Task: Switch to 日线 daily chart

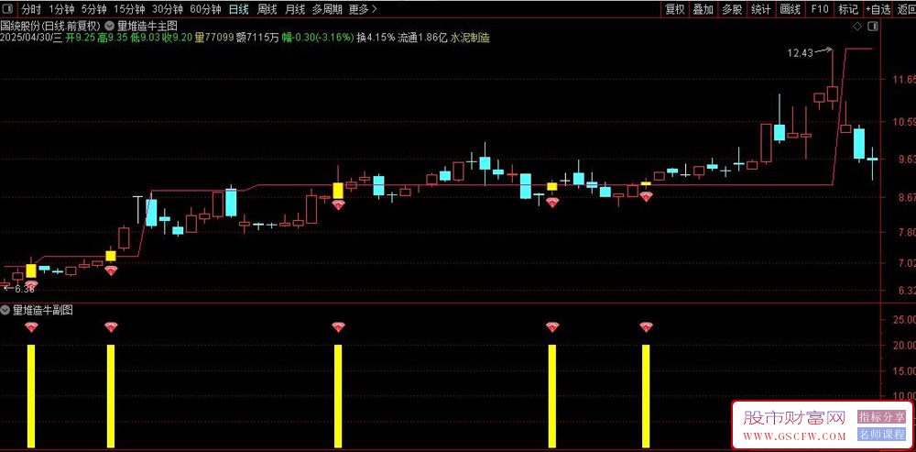Action: [238, 9]
